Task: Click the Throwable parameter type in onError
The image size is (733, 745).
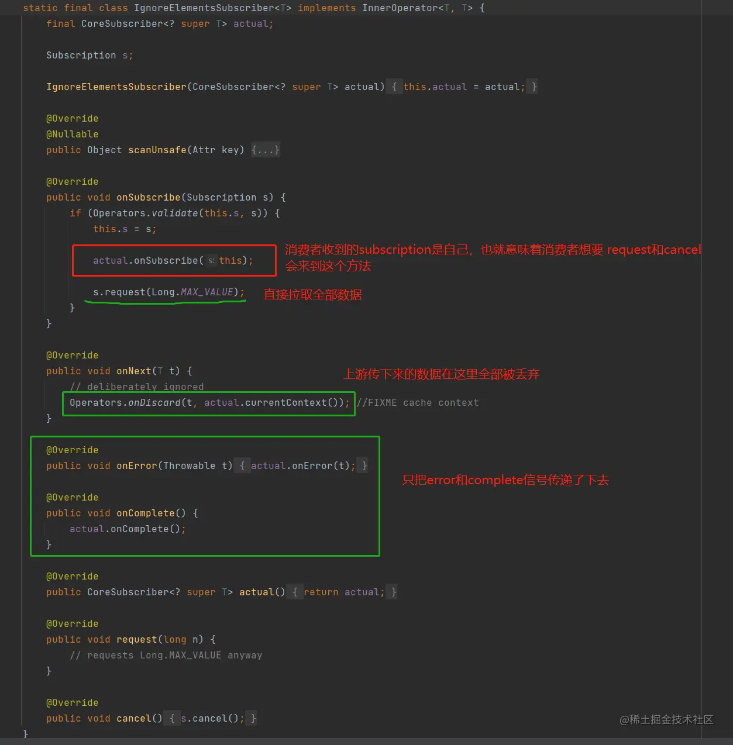Action: pyautogui.click(x=190, y=466)
